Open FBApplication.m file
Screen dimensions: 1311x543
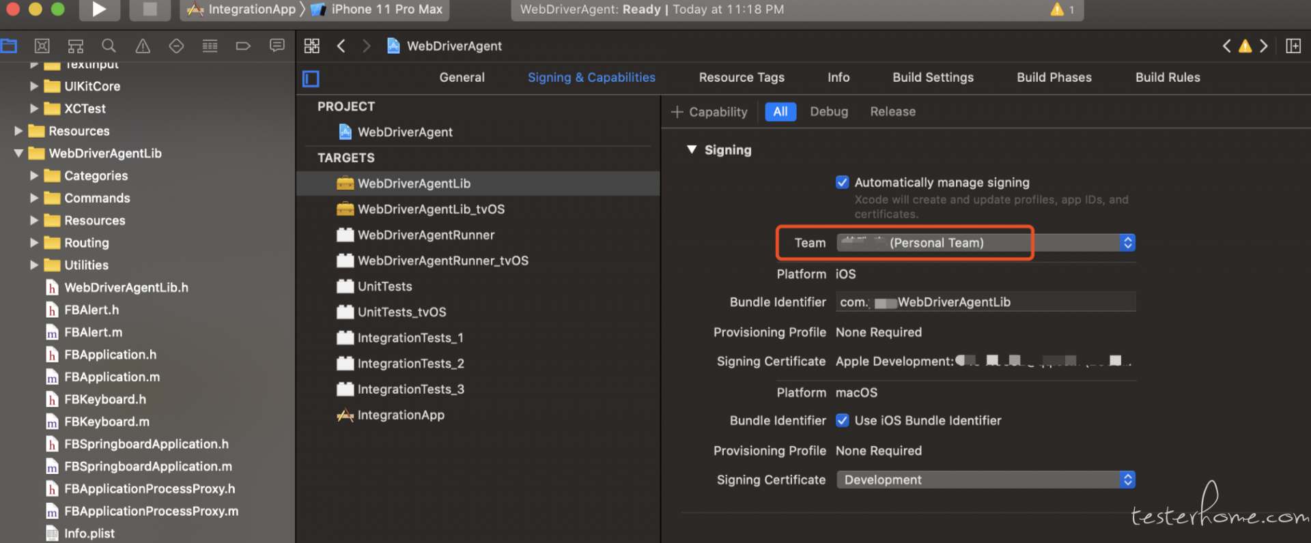pyautogui.click(x=102, y=377)
